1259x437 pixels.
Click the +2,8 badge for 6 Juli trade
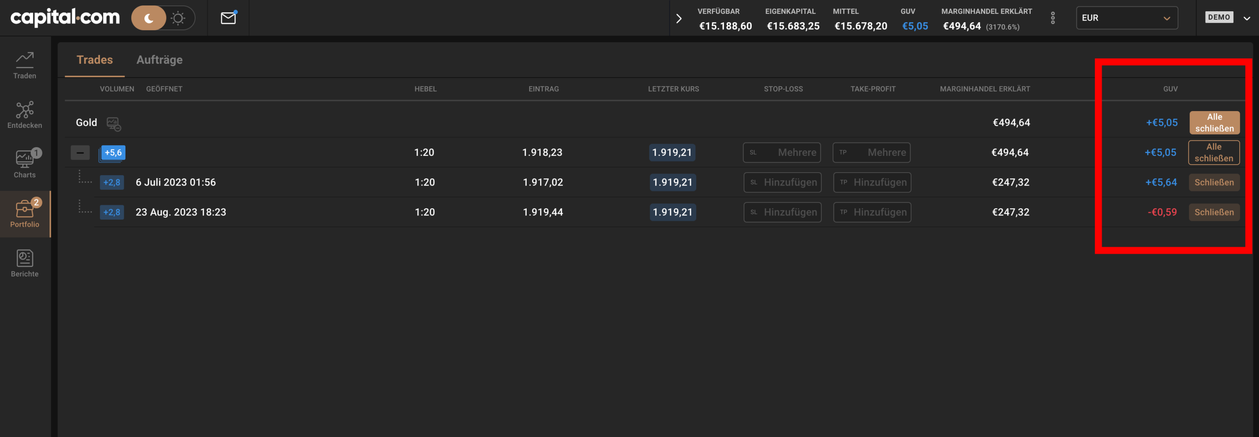(x=112, y=182)
